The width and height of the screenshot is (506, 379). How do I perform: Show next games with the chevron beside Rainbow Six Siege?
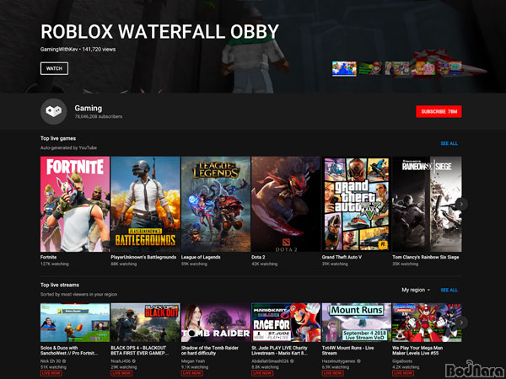pyautogui.click(x=461, y=205)
